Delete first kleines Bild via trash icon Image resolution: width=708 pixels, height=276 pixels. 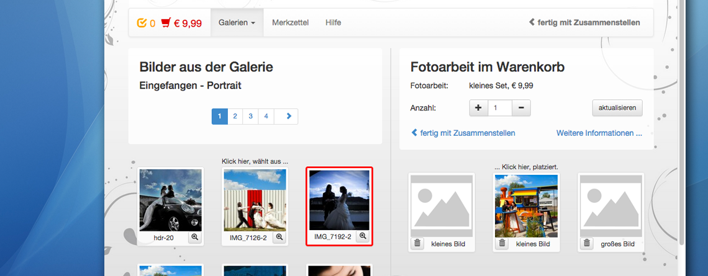[x=417, y=244]
